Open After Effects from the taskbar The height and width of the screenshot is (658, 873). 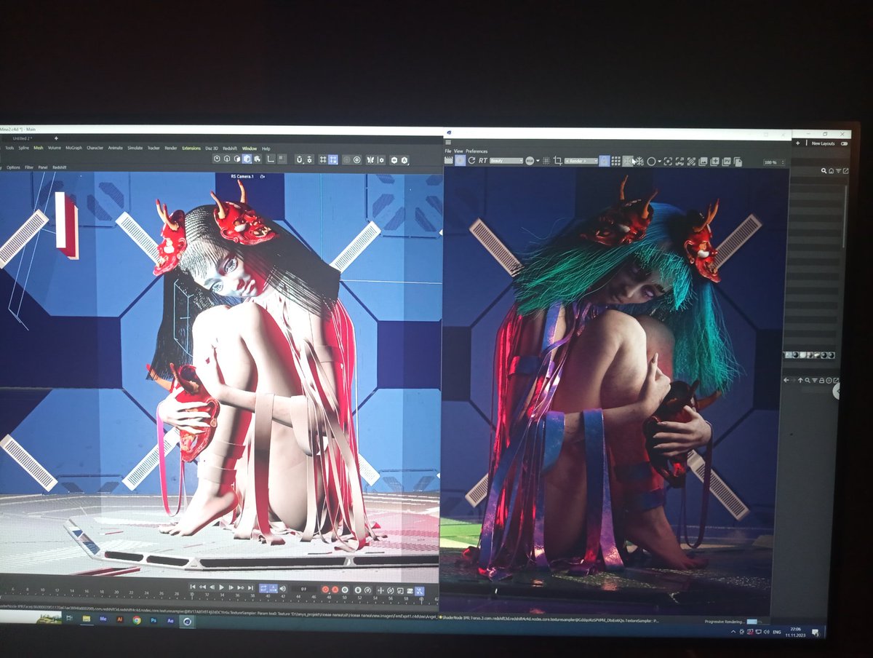170,621
